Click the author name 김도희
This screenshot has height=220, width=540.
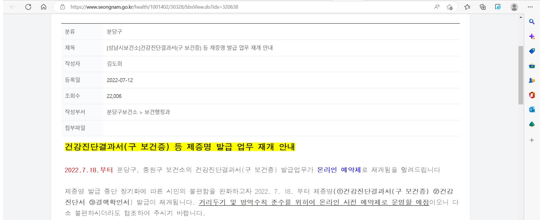(x=114, y=64)
